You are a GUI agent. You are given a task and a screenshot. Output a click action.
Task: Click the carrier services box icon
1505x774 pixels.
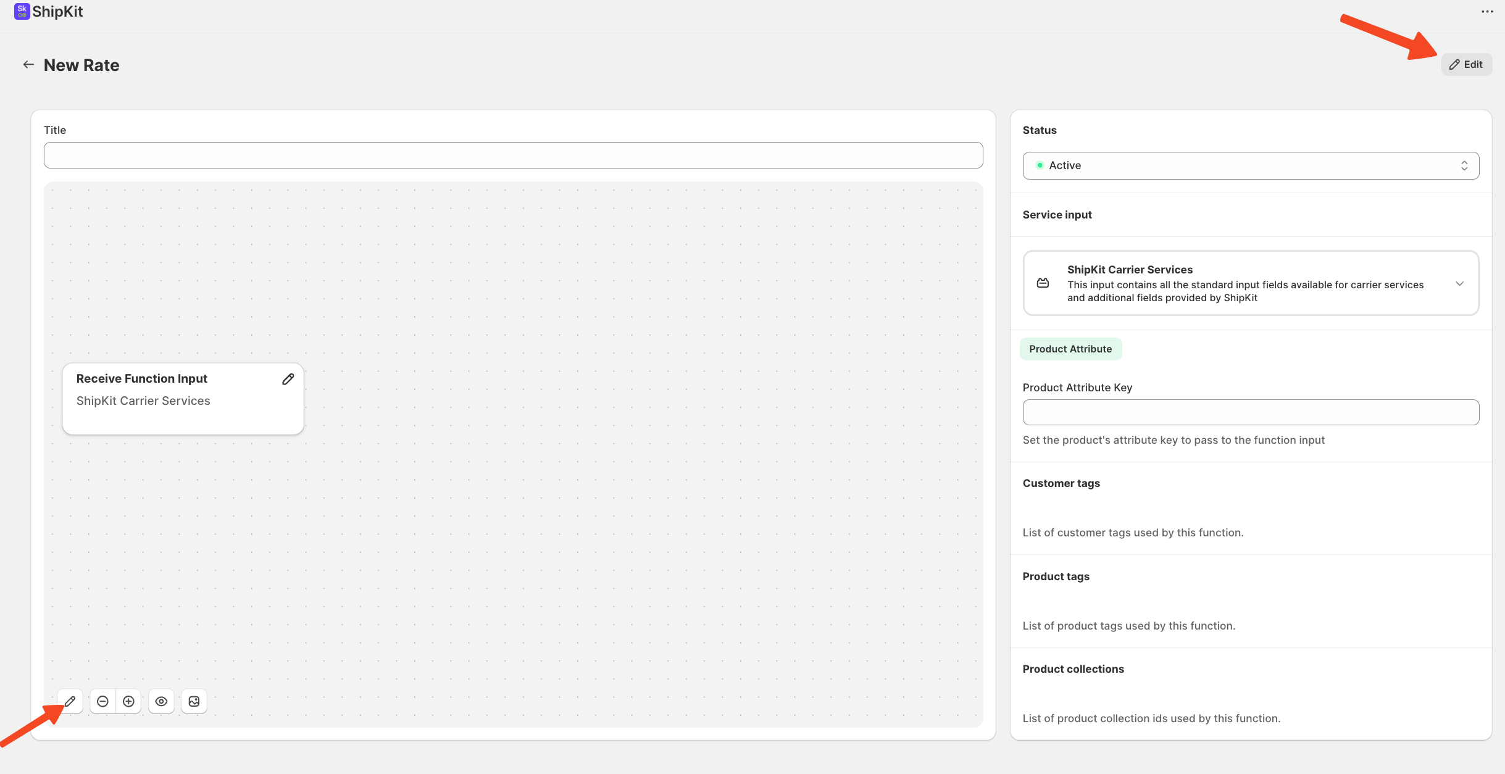tap(1043, 283)
